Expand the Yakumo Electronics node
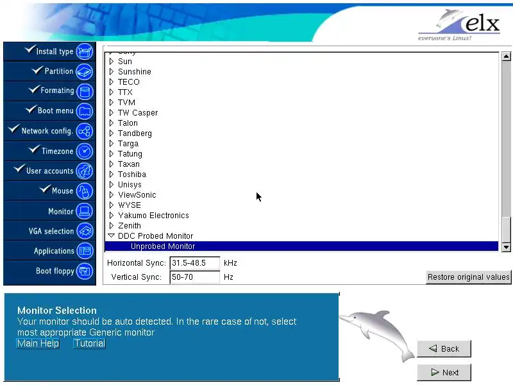Viewport: 513px width, 385px height. 112,215
